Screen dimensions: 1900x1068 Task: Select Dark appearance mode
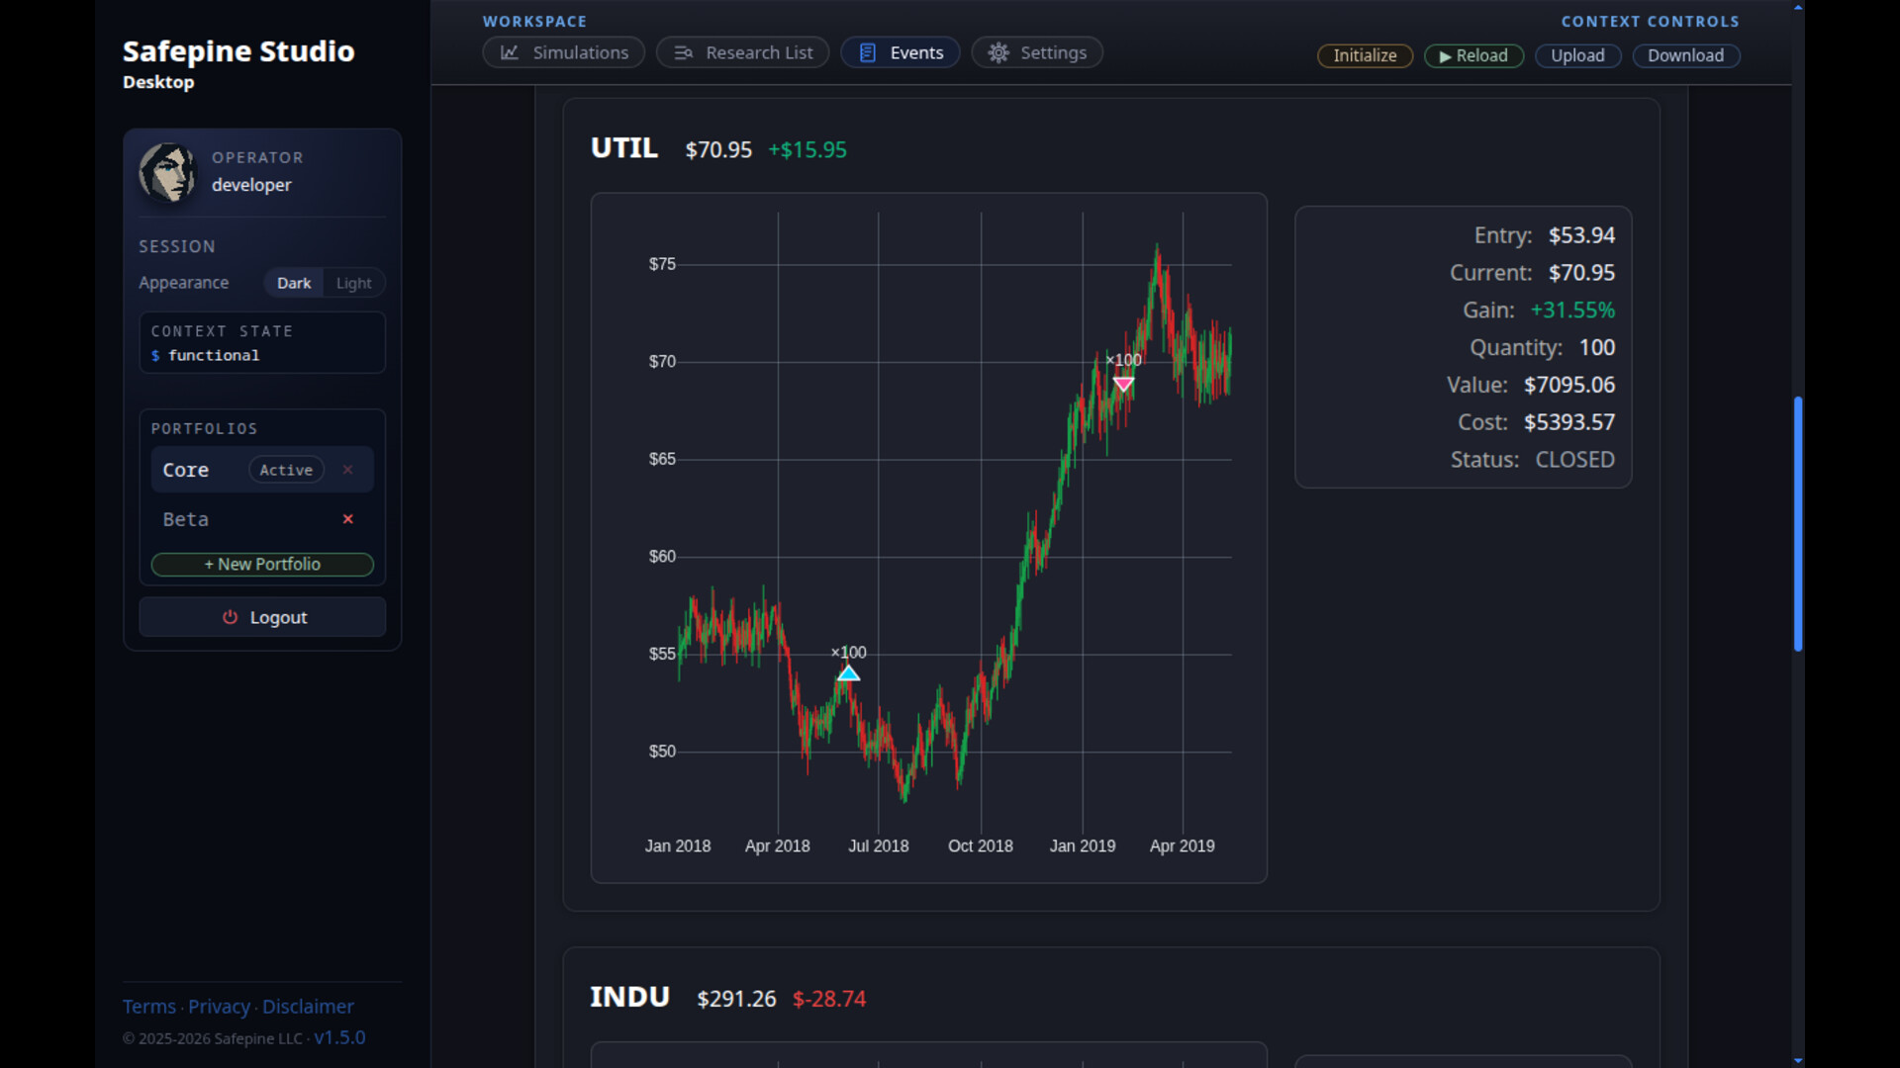coord(294,283)
